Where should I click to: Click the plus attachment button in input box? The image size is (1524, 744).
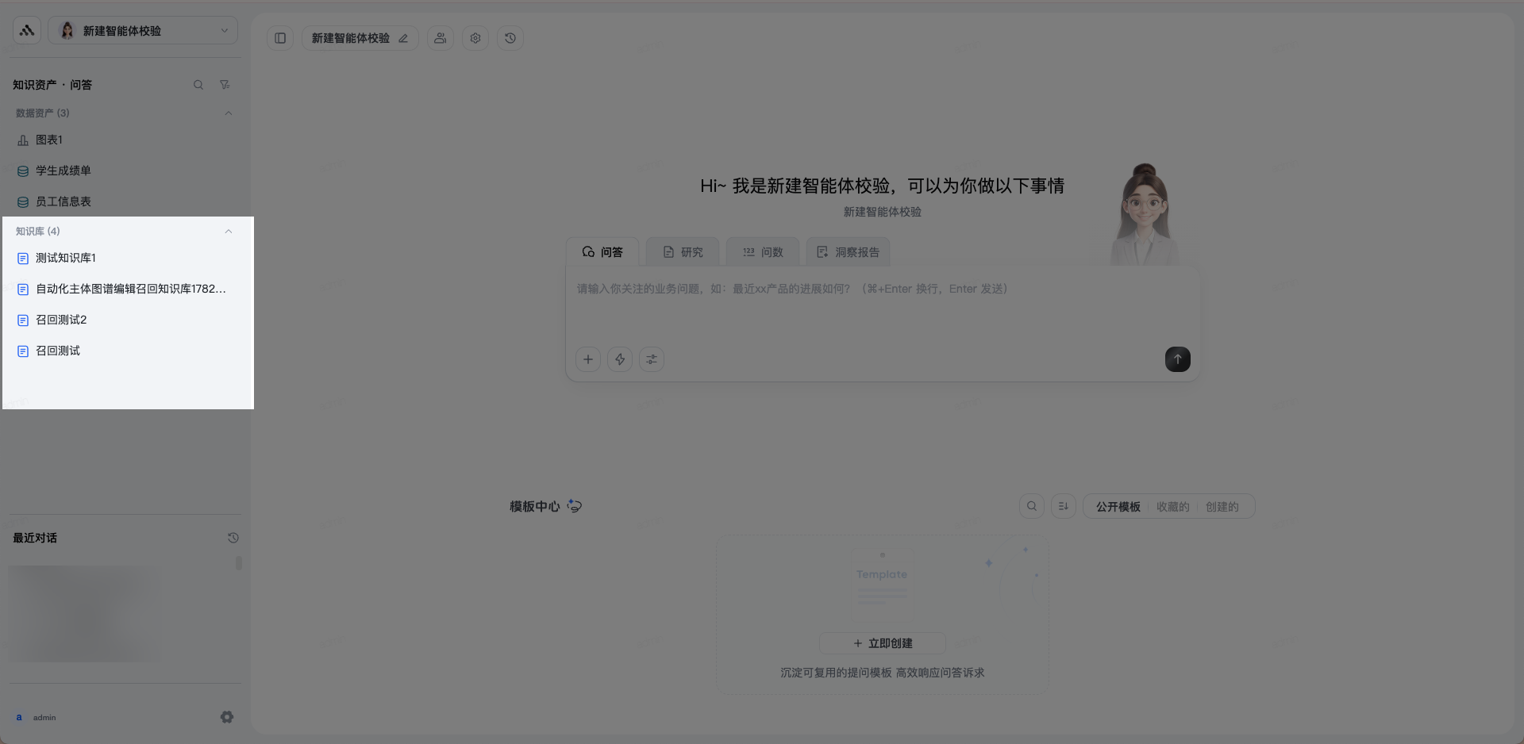588,359
